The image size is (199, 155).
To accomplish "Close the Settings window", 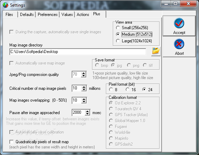I will tap(188, 4).
